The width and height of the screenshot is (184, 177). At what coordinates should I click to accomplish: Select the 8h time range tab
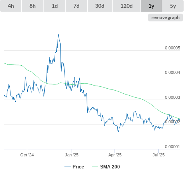(33, 6)
